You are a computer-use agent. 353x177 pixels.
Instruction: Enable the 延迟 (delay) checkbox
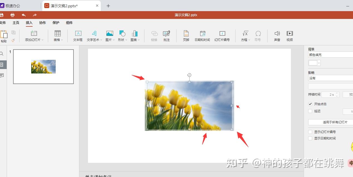tap(310, 111)
